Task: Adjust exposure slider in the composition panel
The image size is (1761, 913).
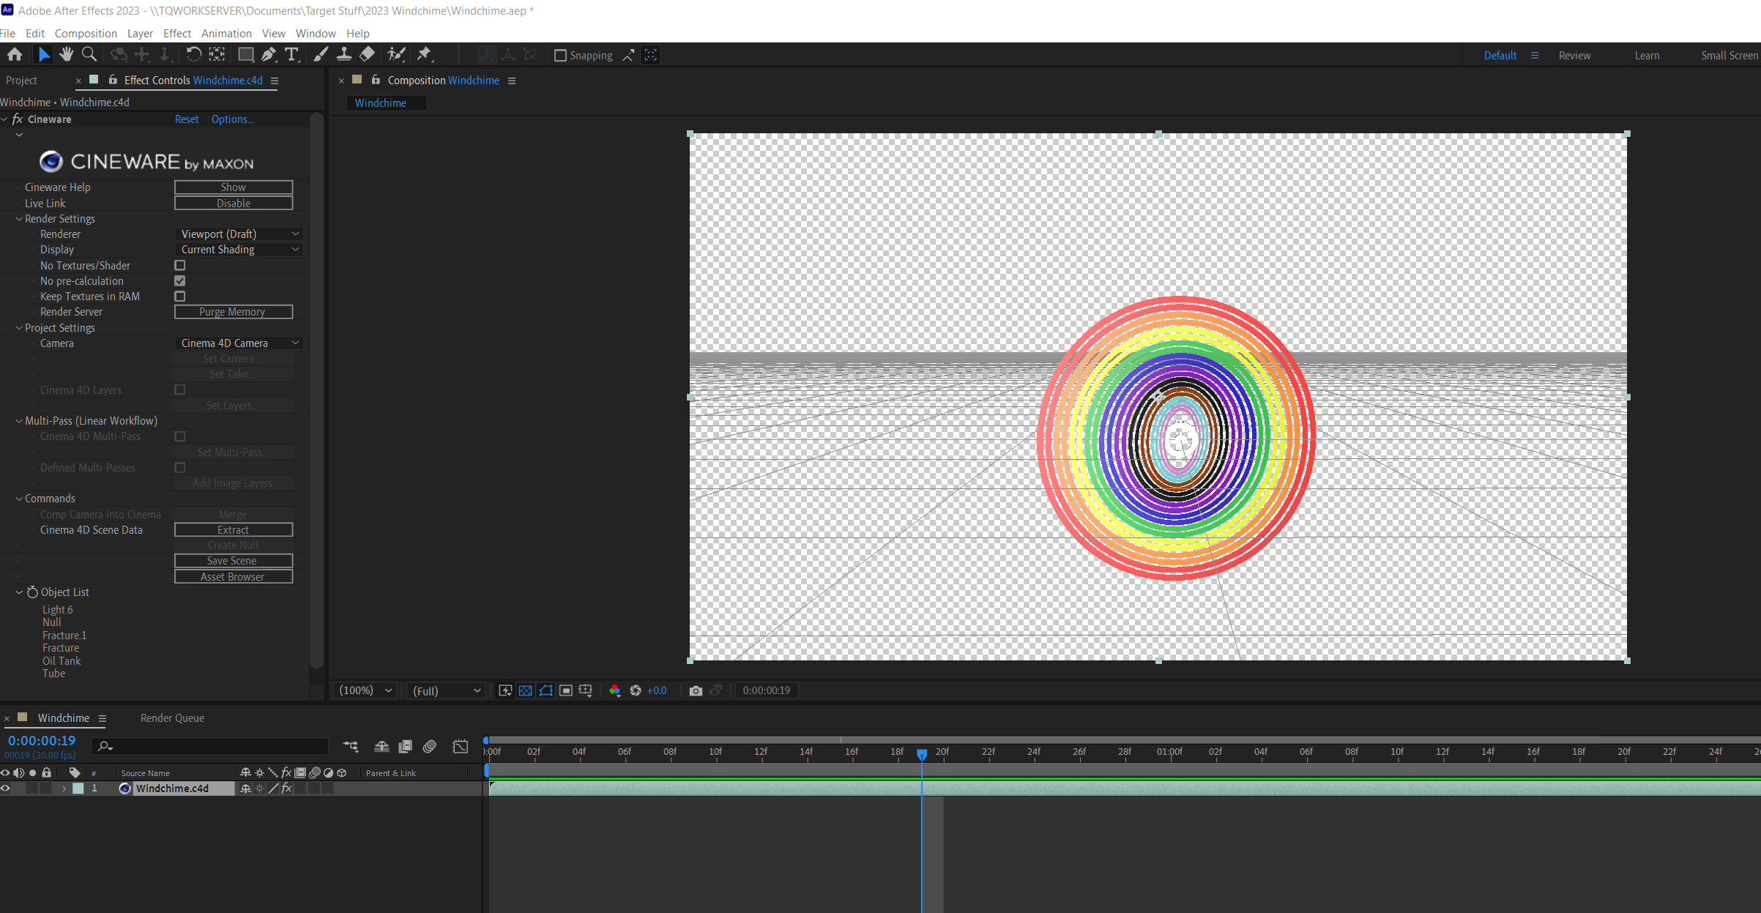Action: 656,690
